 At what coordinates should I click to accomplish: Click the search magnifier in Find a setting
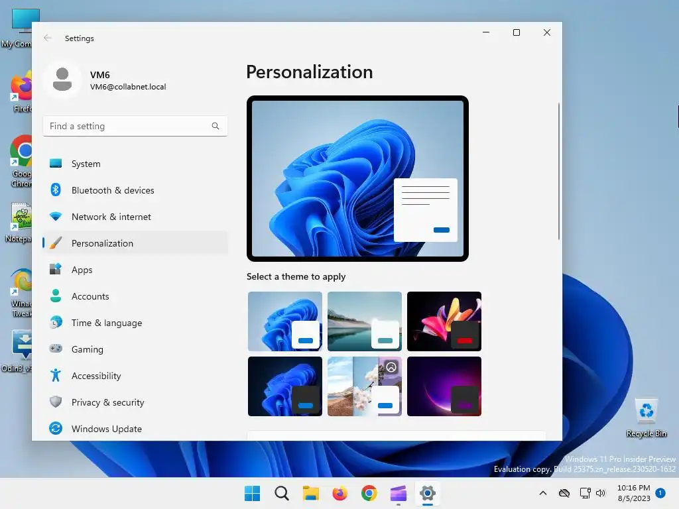pos(216,126)
